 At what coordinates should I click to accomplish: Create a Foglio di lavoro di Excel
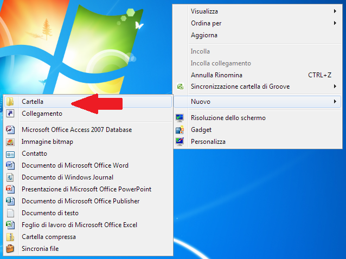click(x=88, y=225)
